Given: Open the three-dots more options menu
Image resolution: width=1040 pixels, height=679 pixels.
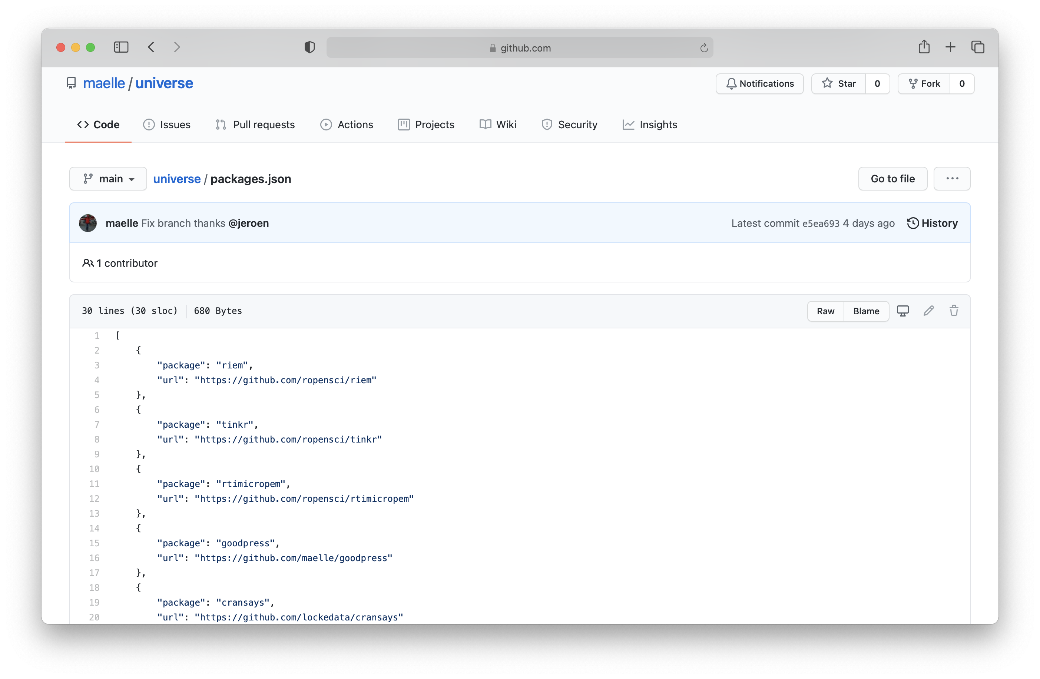Looking at the screenshot, I should [952, 179].
